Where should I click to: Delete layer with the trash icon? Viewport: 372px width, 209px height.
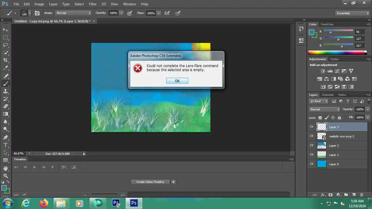point(362,195)
